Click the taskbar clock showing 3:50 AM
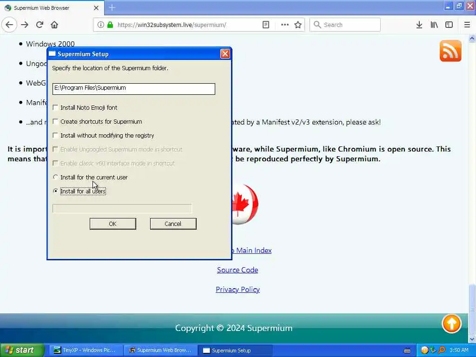The height and width of the screenshot is (357, 476). [x=459, y=350]
